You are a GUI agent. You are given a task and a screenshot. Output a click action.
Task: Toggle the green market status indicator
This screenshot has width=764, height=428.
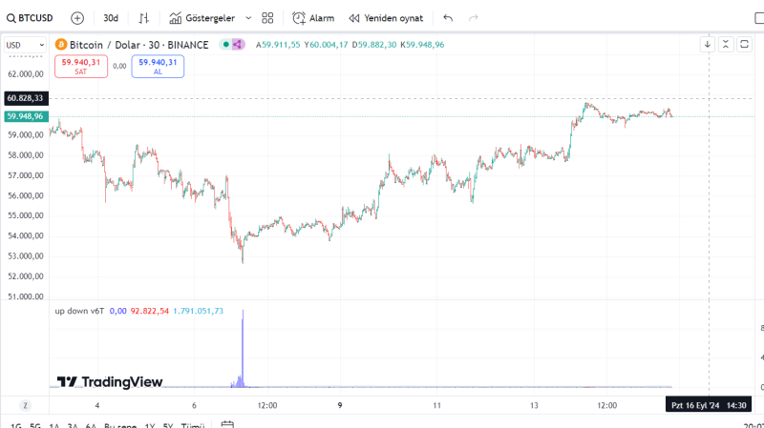[x=225, y=44]
